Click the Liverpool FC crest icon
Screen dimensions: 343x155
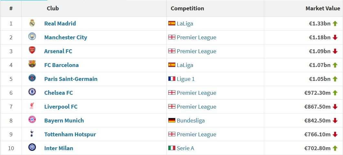click(x=32, y=106)
